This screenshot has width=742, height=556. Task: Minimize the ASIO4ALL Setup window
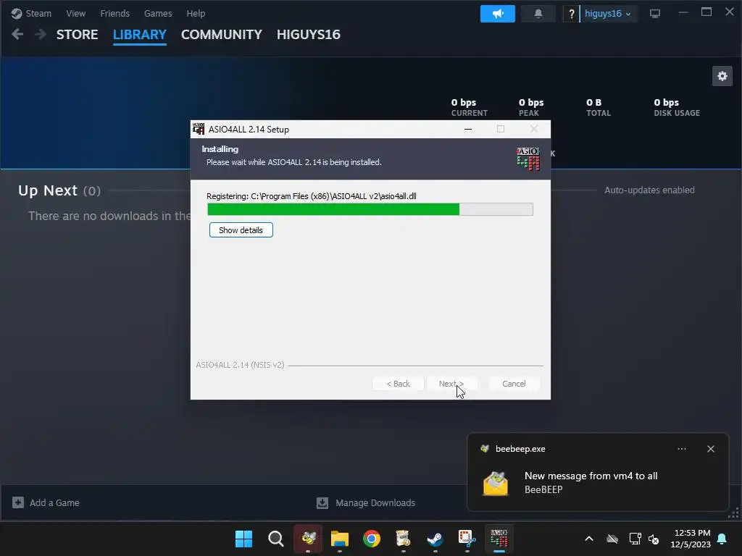[x=468, y=129]
